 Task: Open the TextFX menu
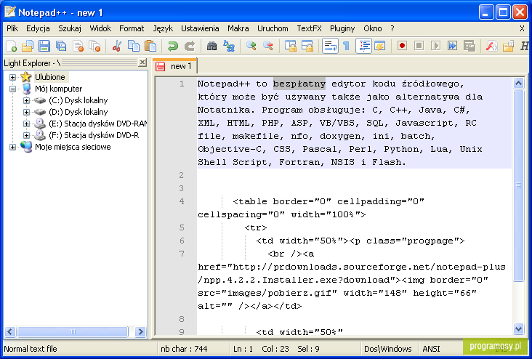pyautogui.click(x=309, y=28)
